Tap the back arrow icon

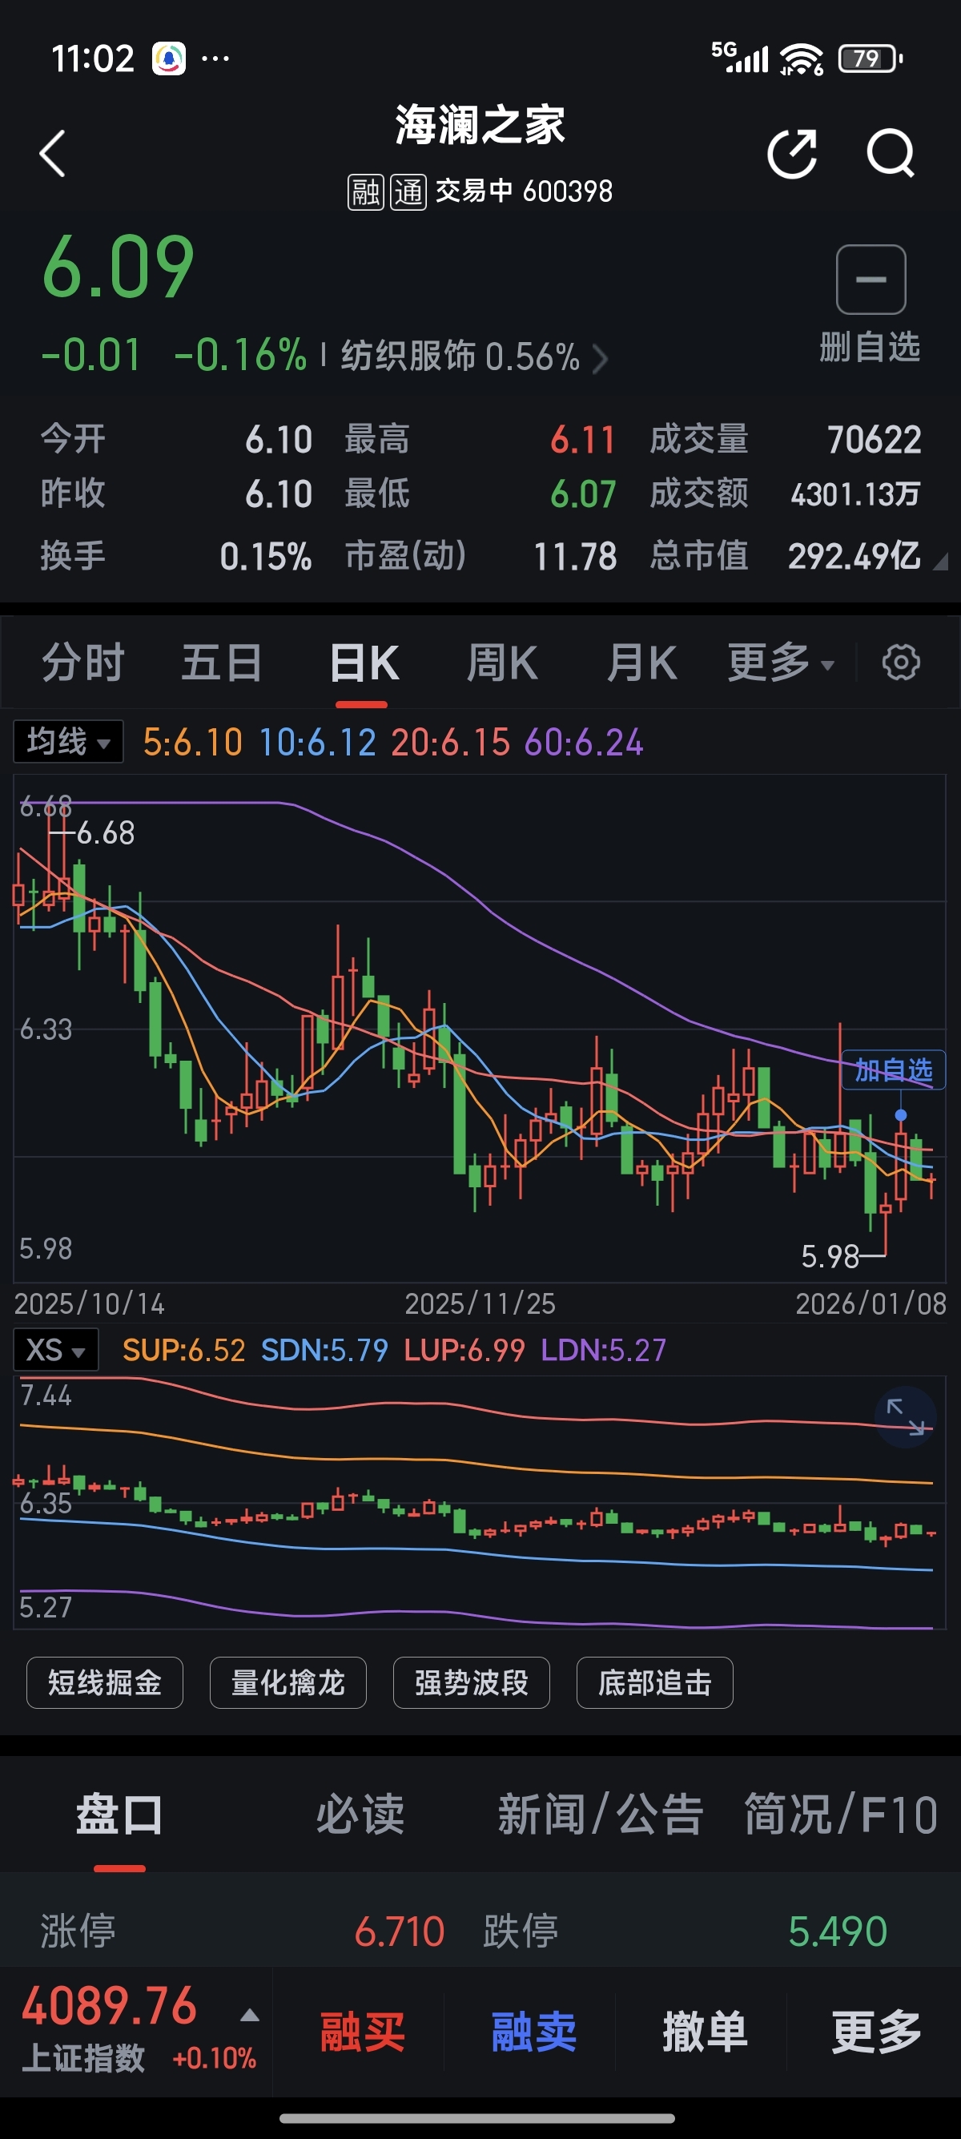[52, 154]
